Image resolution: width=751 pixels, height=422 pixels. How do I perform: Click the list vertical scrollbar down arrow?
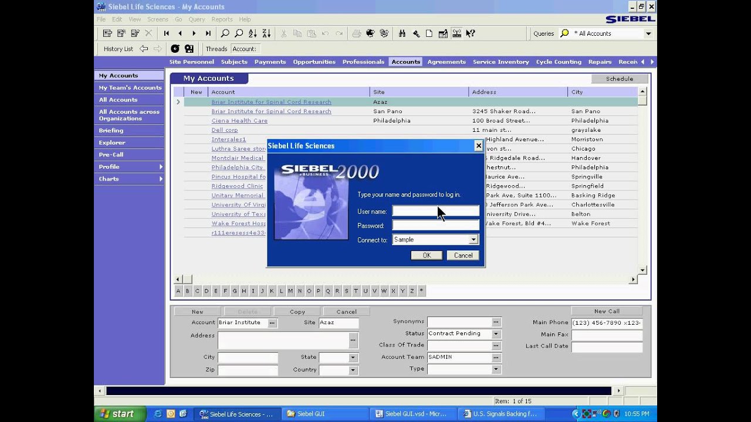pos(642,270)
